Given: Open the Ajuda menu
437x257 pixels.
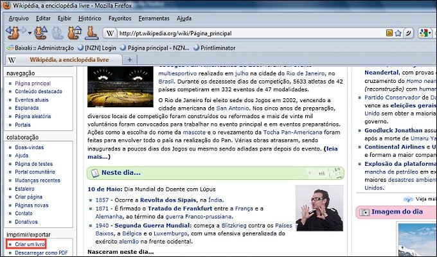Looking at the screenshot, I should 184,19.
